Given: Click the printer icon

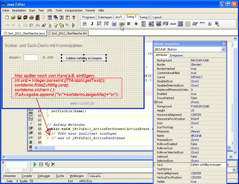Looking at the screenshot, I should pyautogui.click(x=31, y=18).
